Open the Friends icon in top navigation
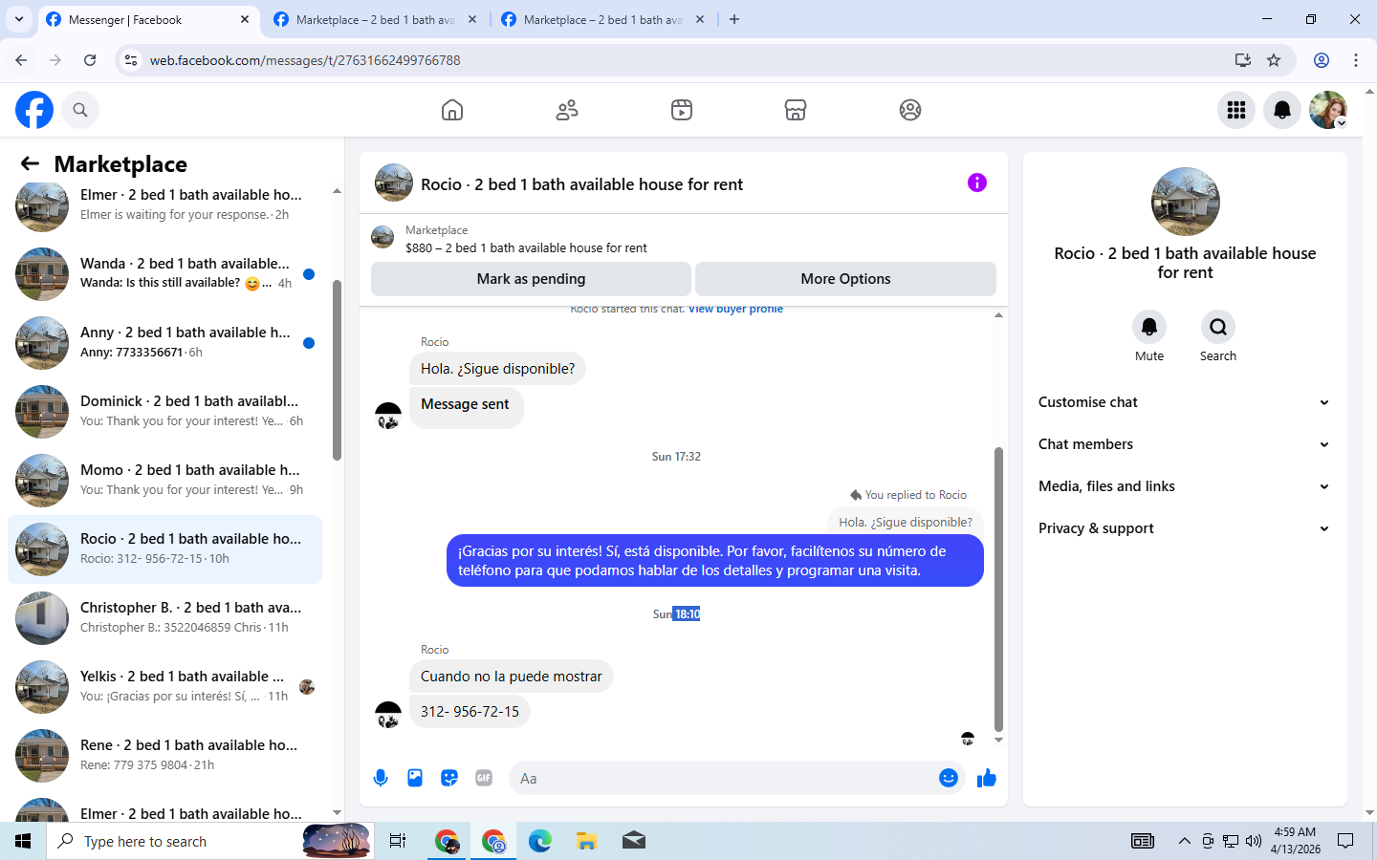The image size is (1377, 860). tap(567, 110)
